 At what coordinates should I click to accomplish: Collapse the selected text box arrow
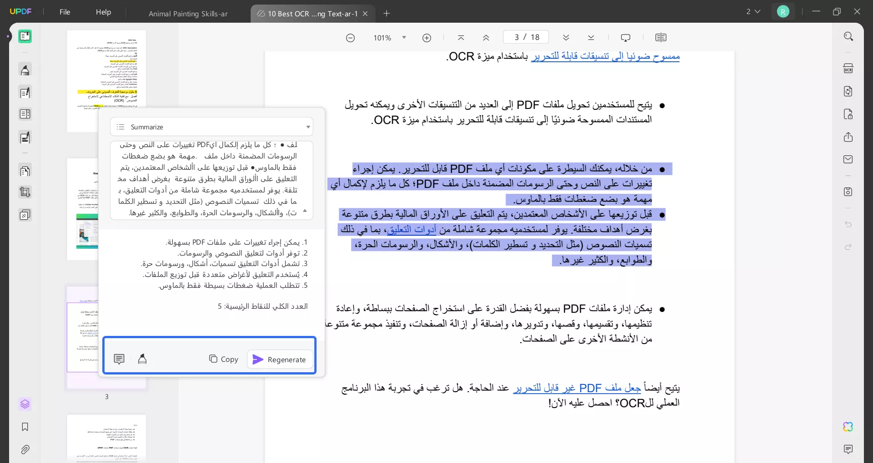click(305, 211)
